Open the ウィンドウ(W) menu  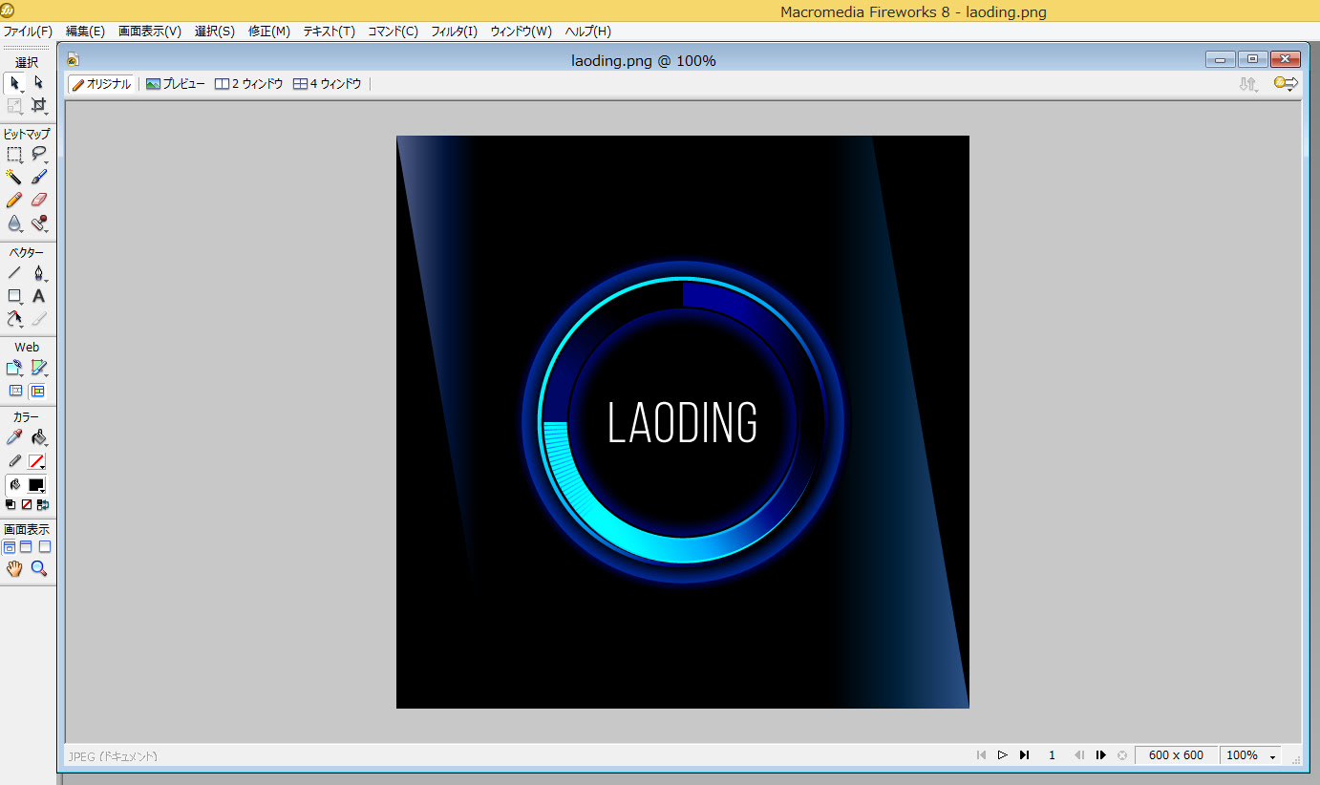point(522,32)
